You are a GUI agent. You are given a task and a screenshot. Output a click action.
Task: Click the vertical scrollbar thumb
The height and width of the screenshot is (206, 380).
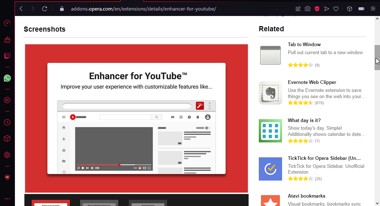[377, 57]
